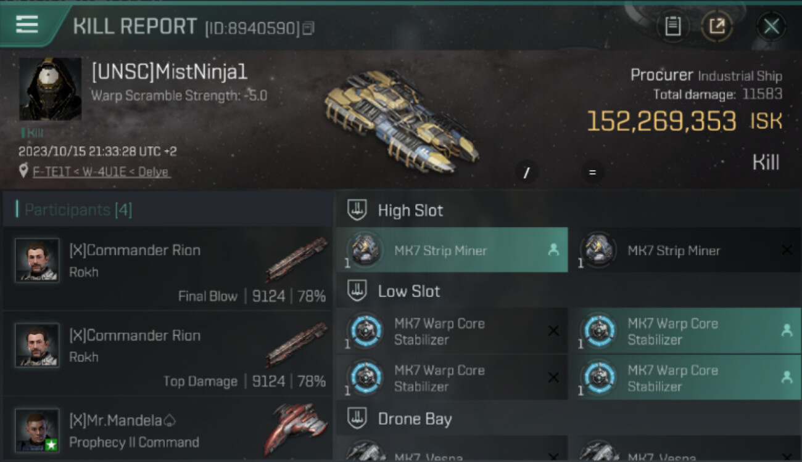The image size is (802, 462).
Task: Select the destroyed MK7 Strip Miner item
Action: pos(685,250)
